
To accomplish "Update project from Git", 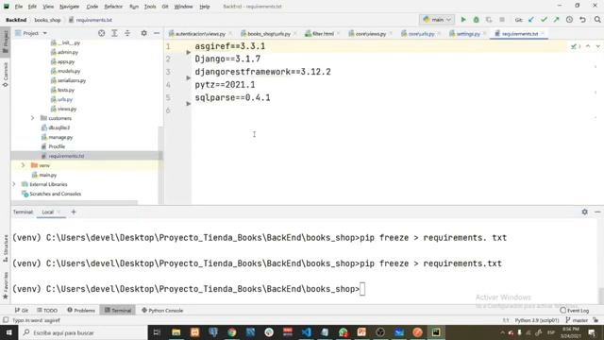I will (x=531, y=20).
